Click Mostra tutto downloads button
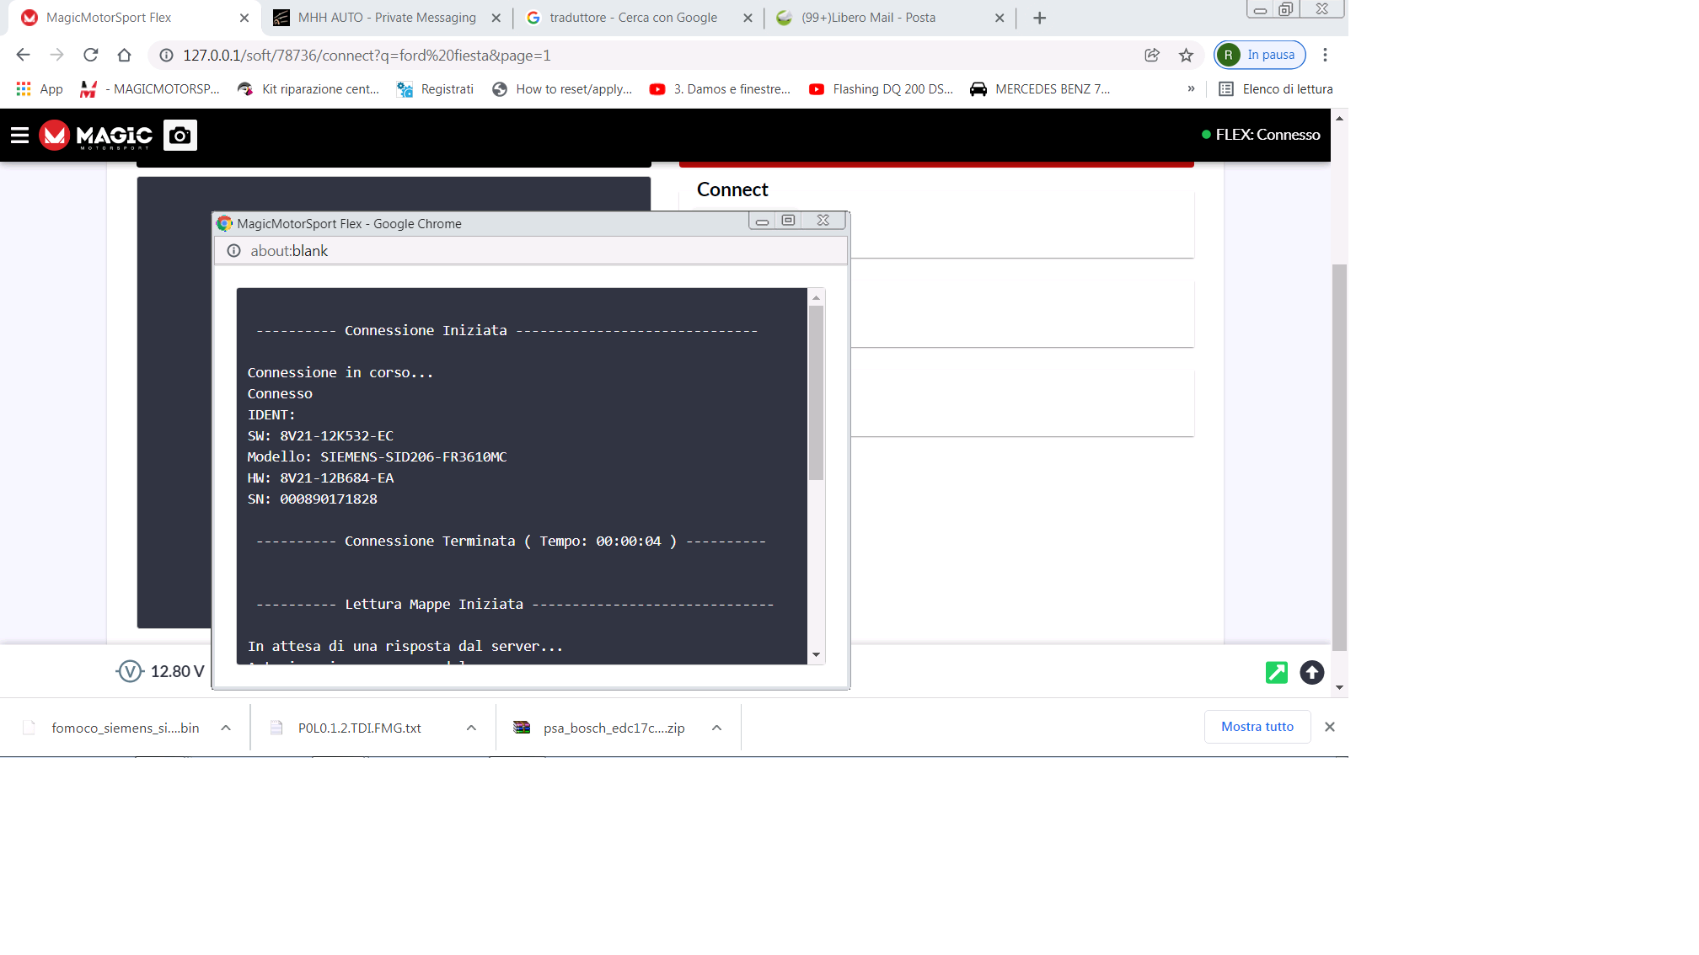The width and height of the screenshot is (1699, 955). click(1257, 727)
